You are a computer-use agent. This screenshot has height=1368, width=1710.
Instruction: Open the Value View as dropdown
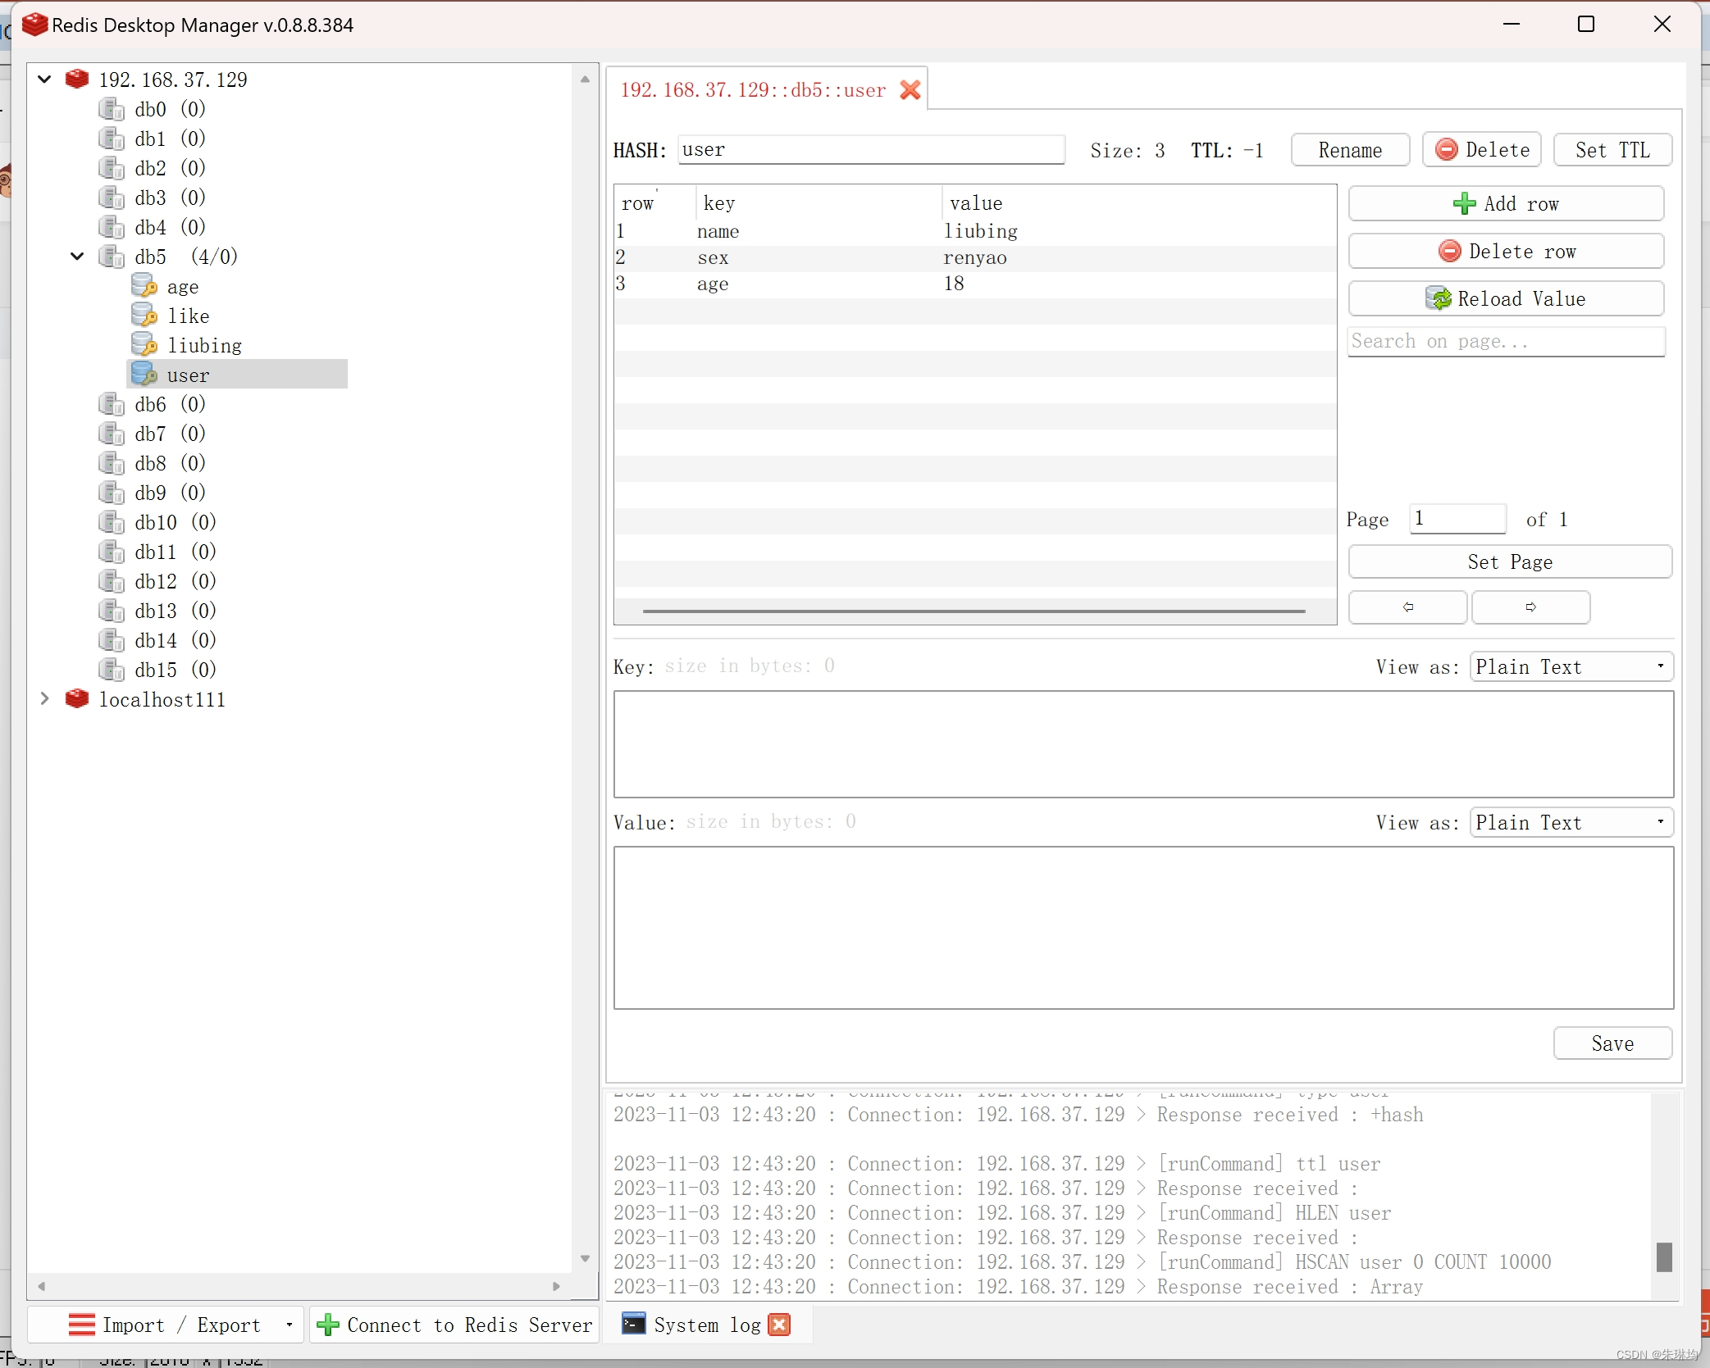pos(1571,822)
